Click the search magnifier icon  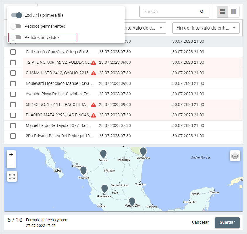tap(202, 12)
